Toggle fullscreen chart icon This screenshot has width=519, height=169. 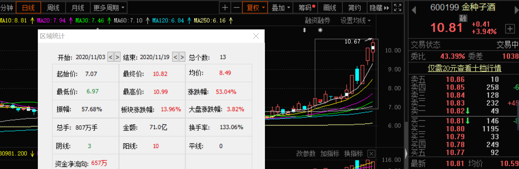click(x=398, y=8)
